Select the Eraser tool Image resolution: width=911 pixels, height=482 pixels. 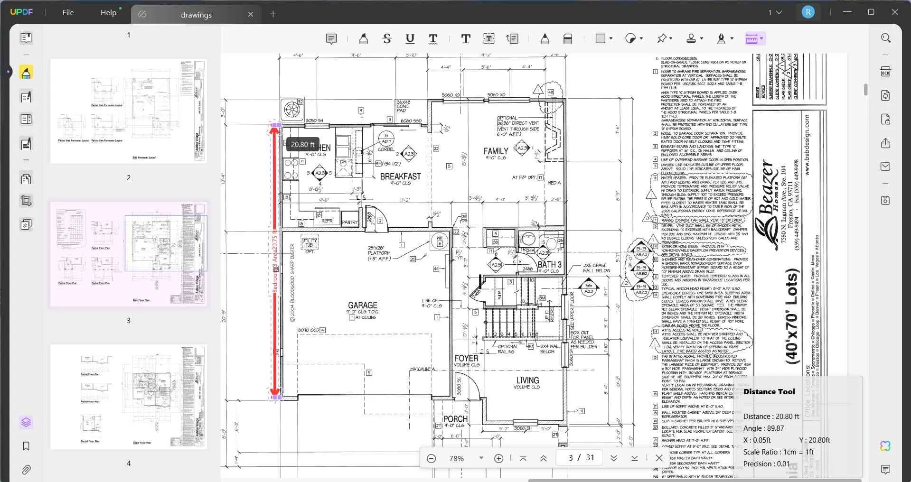(x=568, y=39)
